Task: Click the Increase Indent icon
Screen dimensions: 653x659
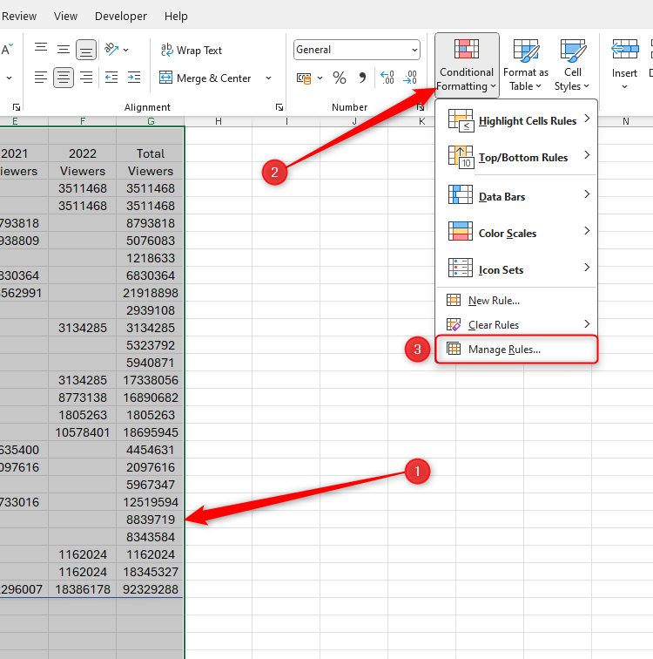Action: [133, 78]
